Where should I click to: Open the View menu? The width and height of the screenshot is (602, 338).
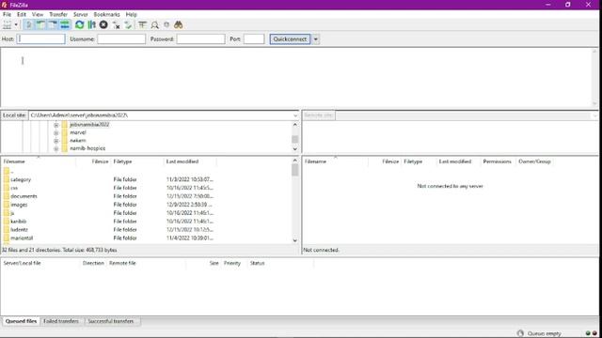[38, 14]
